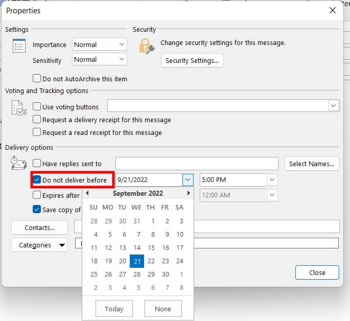Select September 25 in the calendar
Viewport: 350px width, 321px height.
point(94,274)
